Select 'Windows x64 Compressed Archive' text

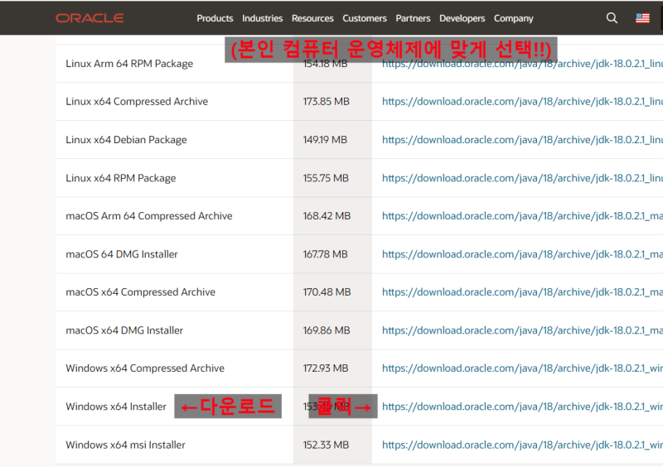pos(144,368)
